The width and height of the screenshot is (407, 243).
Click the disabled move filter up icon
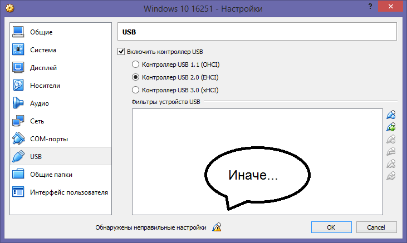click(x=391, y=163)
